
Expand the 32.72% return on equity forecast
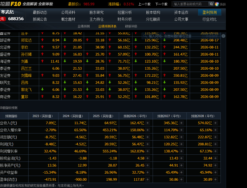[148, 172]
